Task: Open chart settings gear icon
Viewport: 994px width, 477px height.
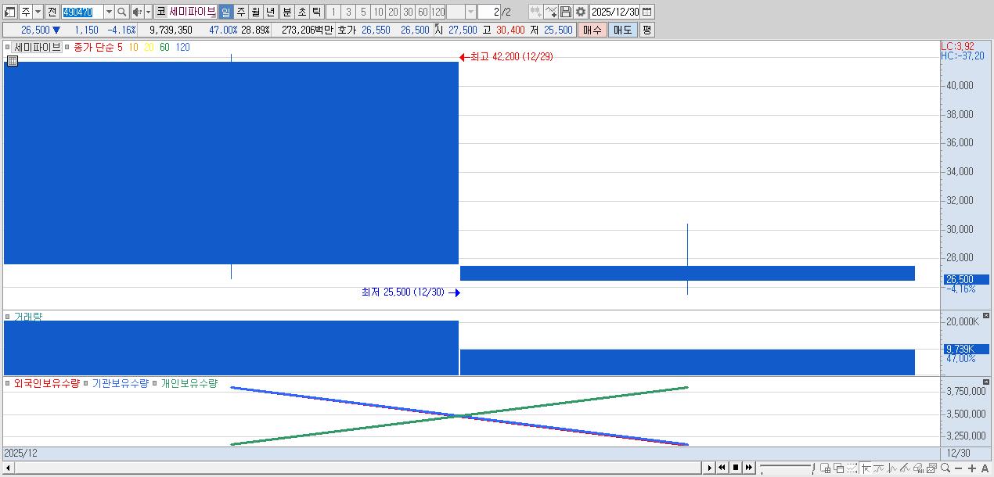Action: [581, 12]
